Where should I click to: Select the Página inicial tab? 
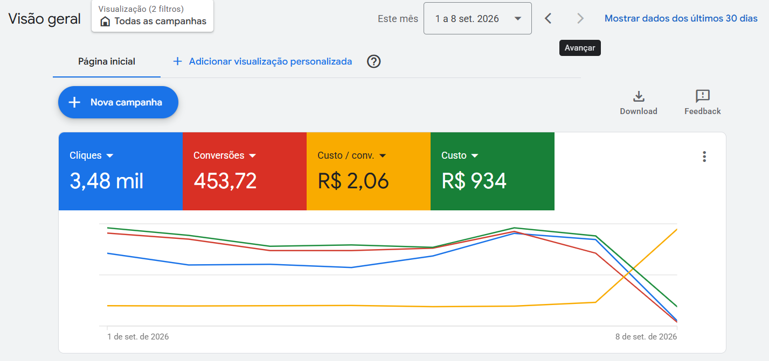107,61
